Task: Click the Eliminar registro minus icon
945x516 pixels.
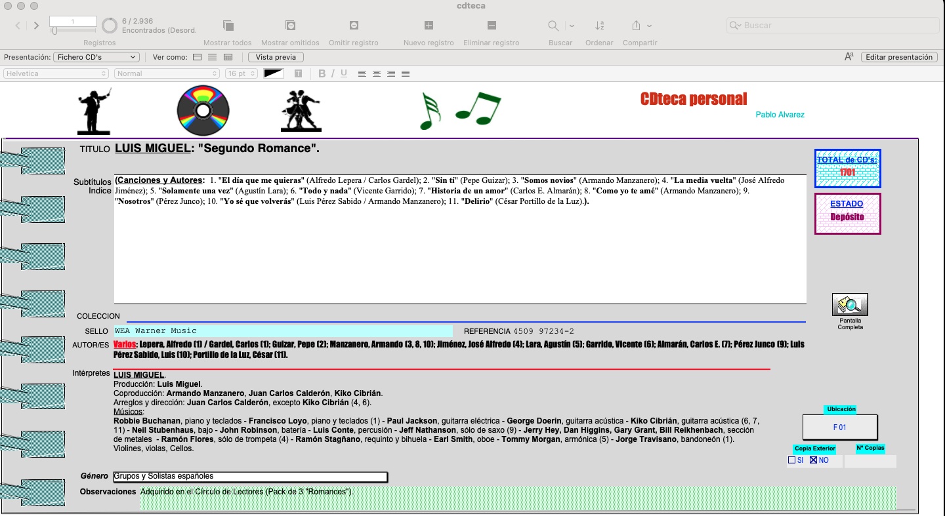Action: [492, 26]
